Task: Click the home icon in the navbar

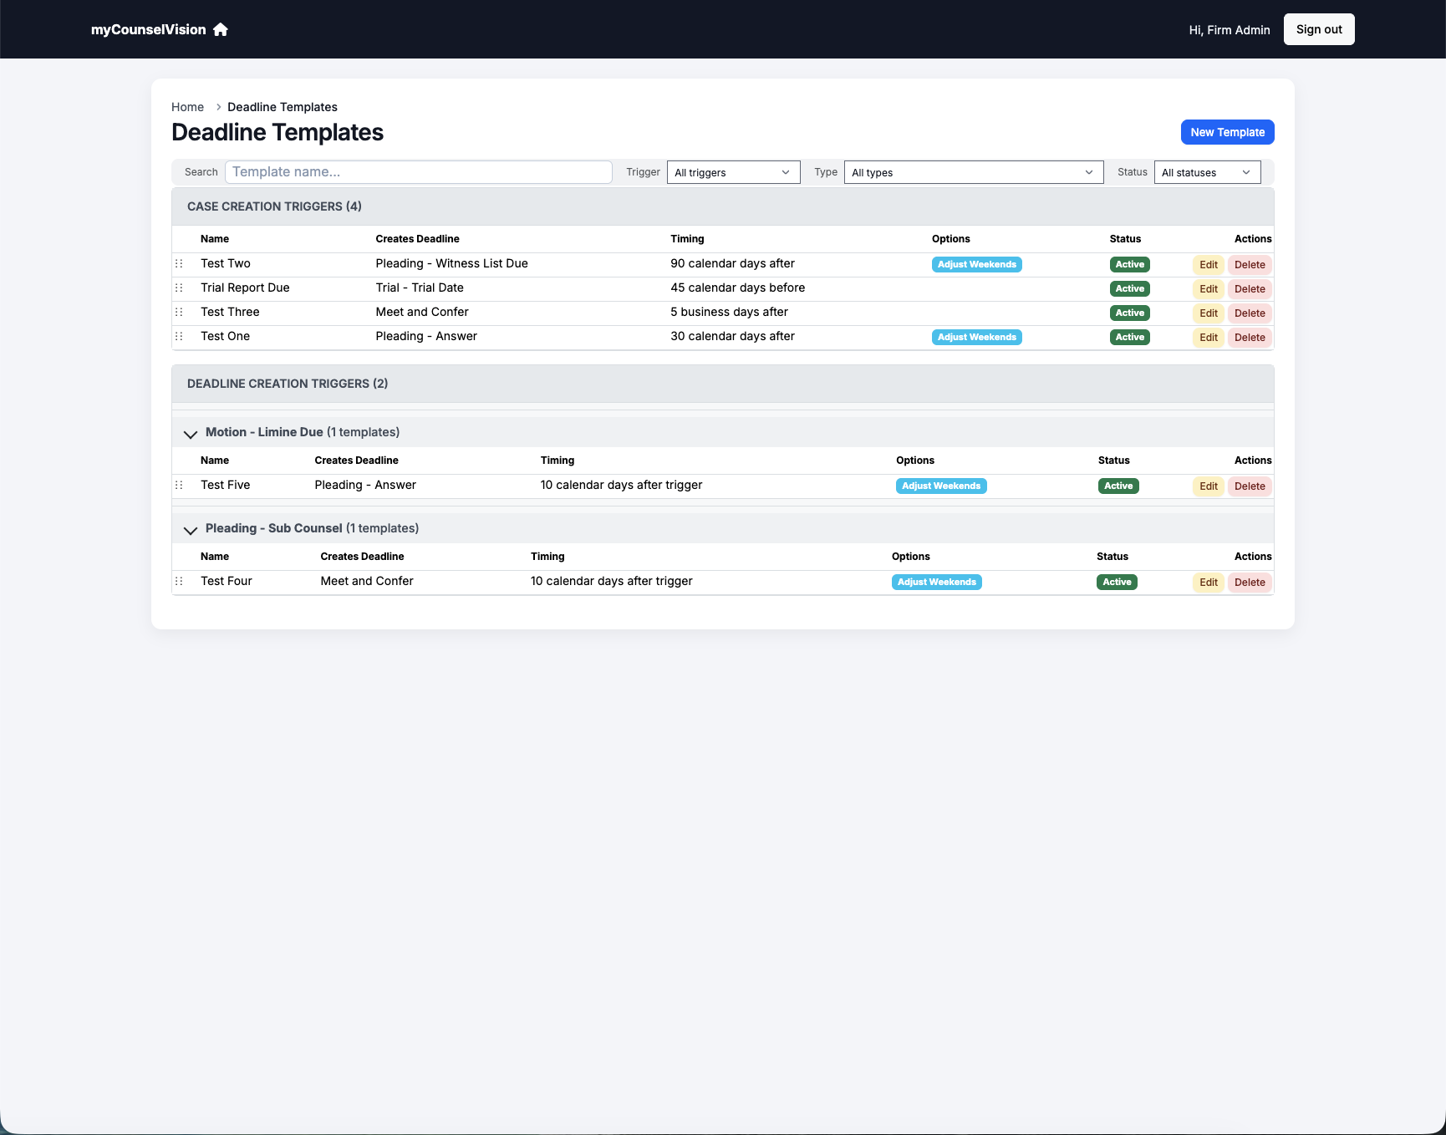Action: coord(220,29)
